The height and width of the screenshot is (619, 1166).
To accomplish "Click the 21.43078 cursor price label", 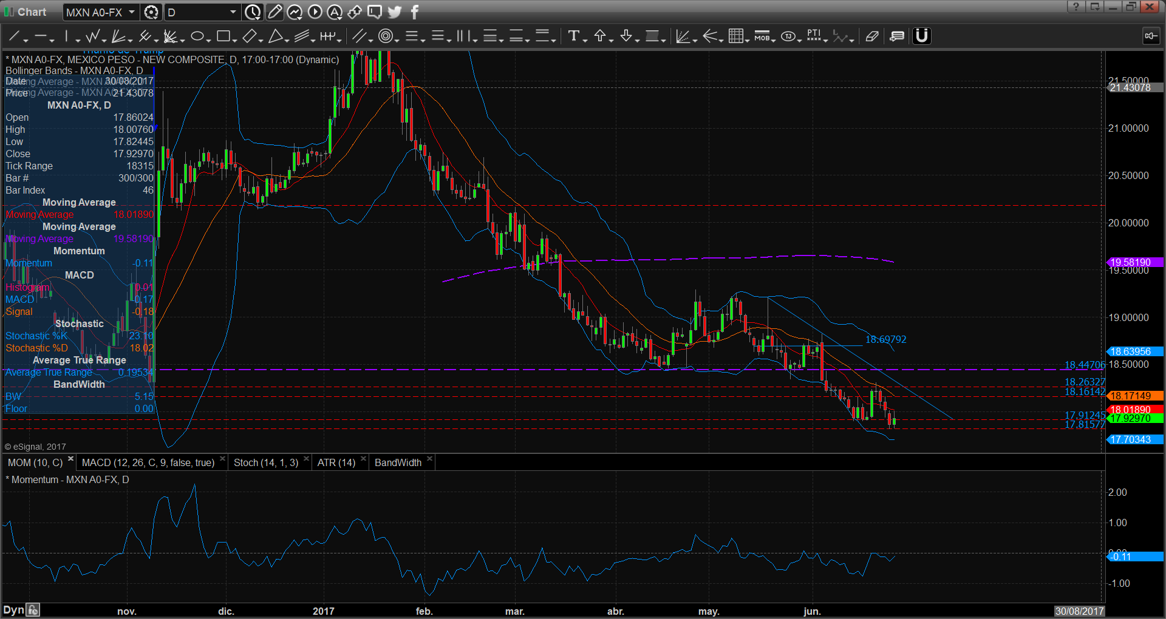I will [1134, 87].
